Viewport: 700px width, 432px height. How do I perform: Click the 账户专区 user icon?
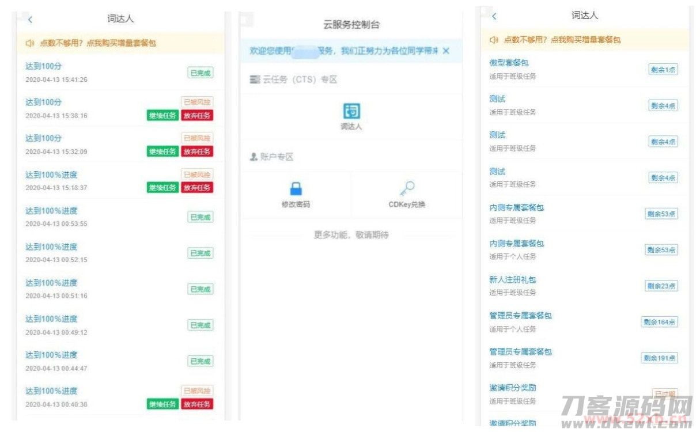pyautogui.click(x=253, y=157)
